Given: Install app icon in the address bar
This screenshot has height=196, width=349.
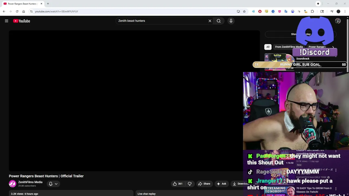Looking at the screenshot, I should [x=238, y=11].
